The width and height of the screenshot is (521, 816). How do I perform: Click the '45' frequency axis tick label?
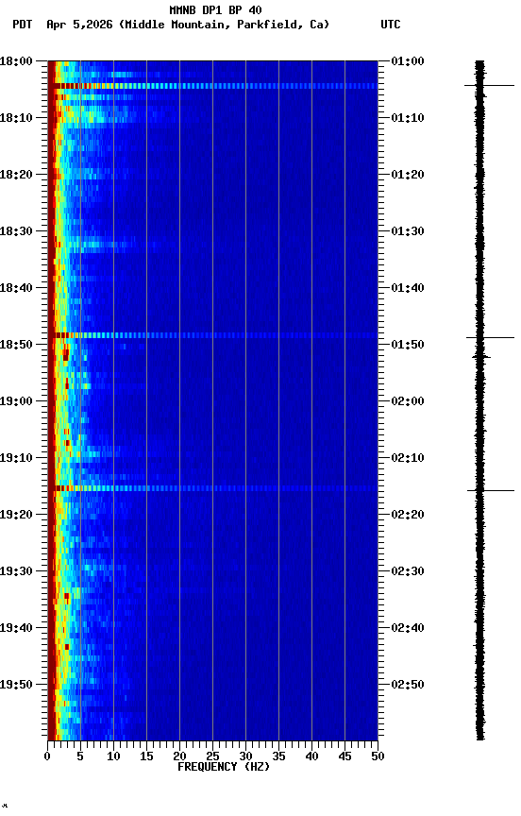(345, 756)
